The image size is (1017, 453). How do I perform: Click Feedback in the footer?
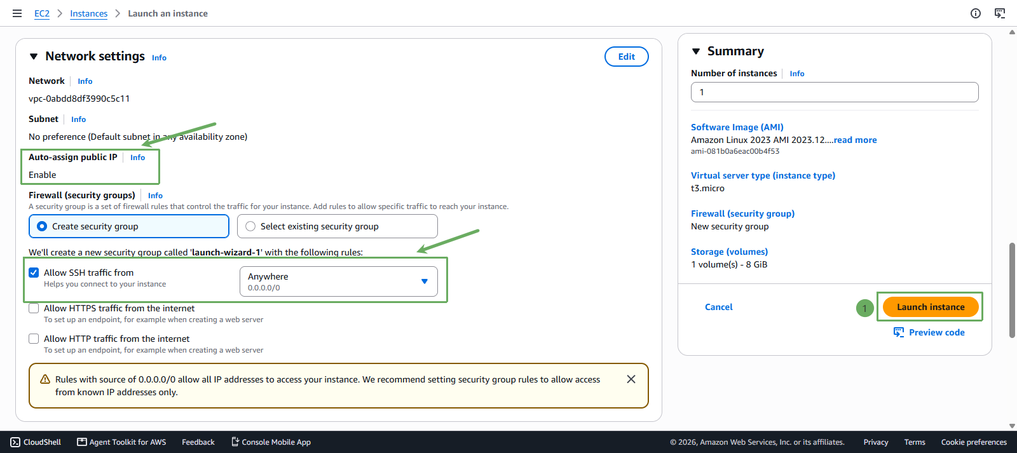(x=198, y=442)
